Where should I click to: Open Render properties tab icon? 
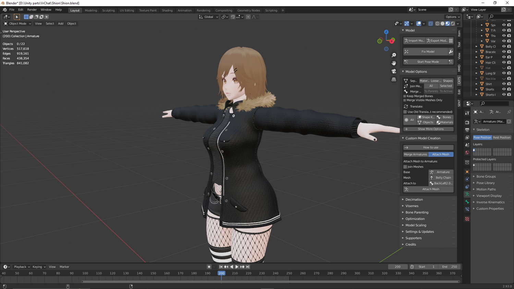point(467,122)
